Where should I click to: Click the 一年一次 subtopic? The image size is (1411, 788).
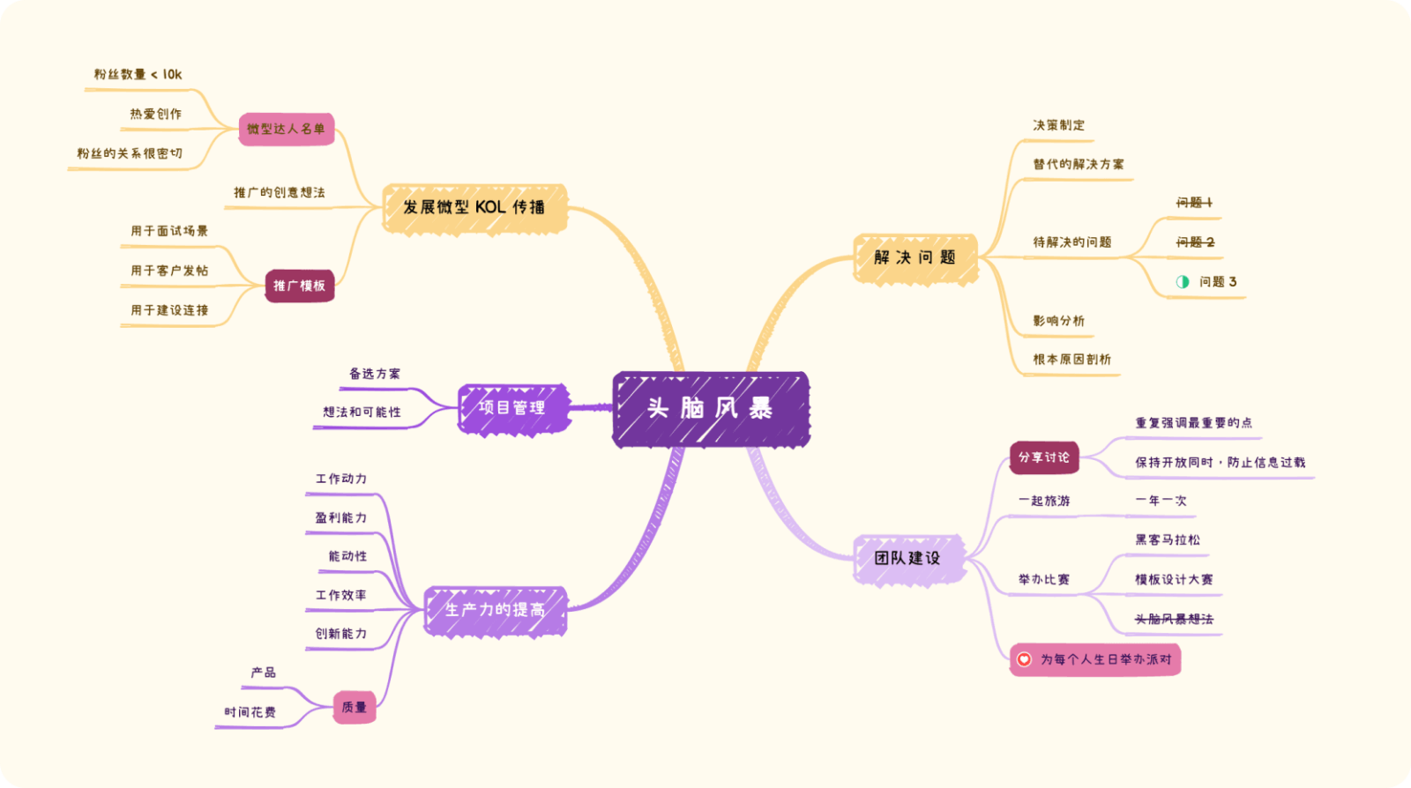pyautogui.click(x=1161, y=501)
